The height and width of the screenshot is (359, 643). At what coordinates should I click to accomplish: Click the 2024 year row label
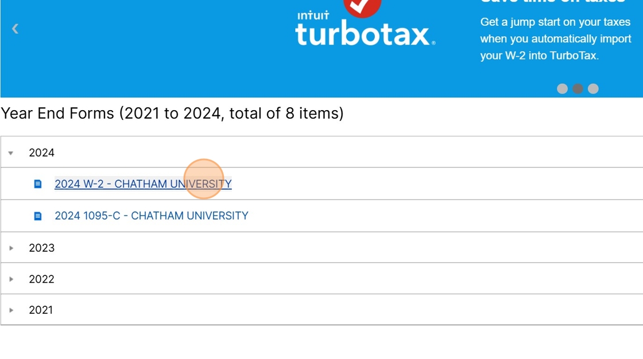point(41,153)
